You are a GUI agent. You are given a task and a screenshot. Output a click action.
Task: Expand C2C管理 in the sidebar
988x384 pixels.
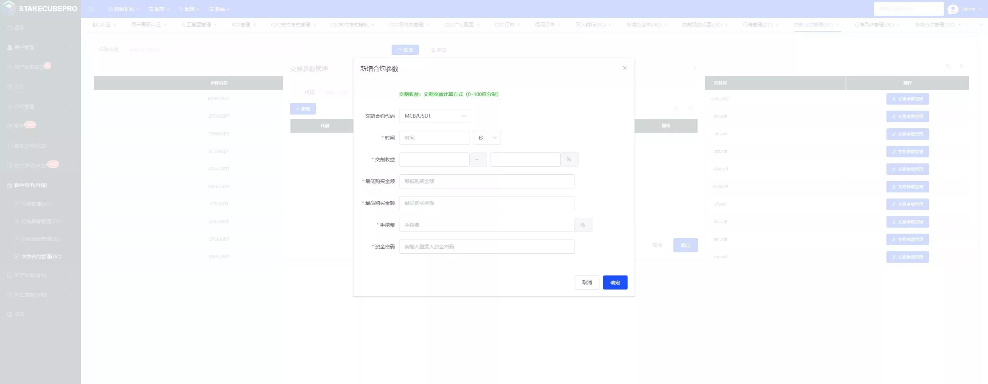pos(40,106)
